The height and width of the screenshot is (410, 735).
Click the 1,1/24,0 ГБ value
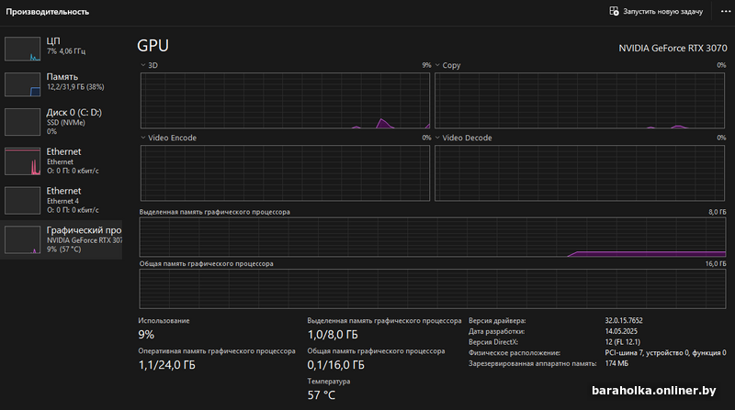(167, 365)
